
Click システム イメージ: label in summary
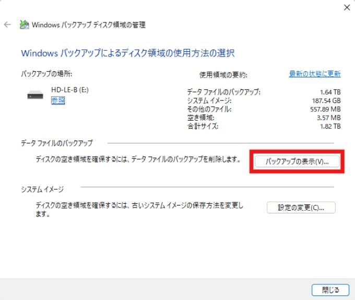209,100
